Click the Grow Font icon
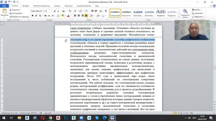 pos(55,11)
